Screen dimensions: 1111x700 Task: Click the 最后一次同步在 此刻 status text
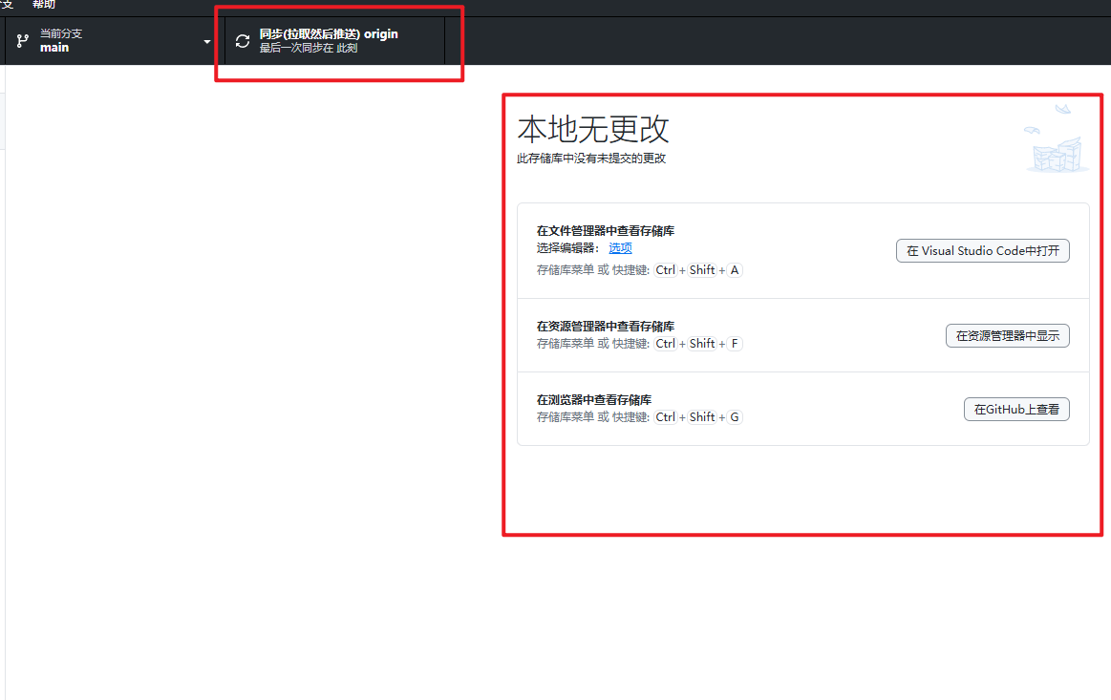[309, 48]
